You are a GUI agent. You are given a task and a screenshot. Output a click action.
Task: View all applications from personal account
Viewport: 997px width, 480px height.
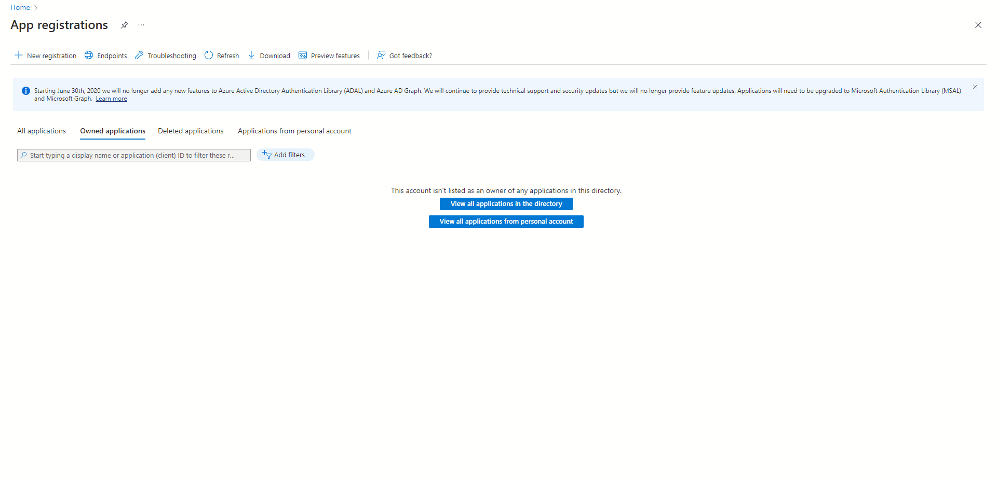pyautogui.click(x=506, y=221)
